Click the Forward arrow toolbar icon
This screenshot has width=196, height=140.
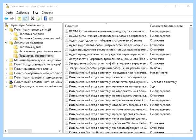(x=12, y=19)
